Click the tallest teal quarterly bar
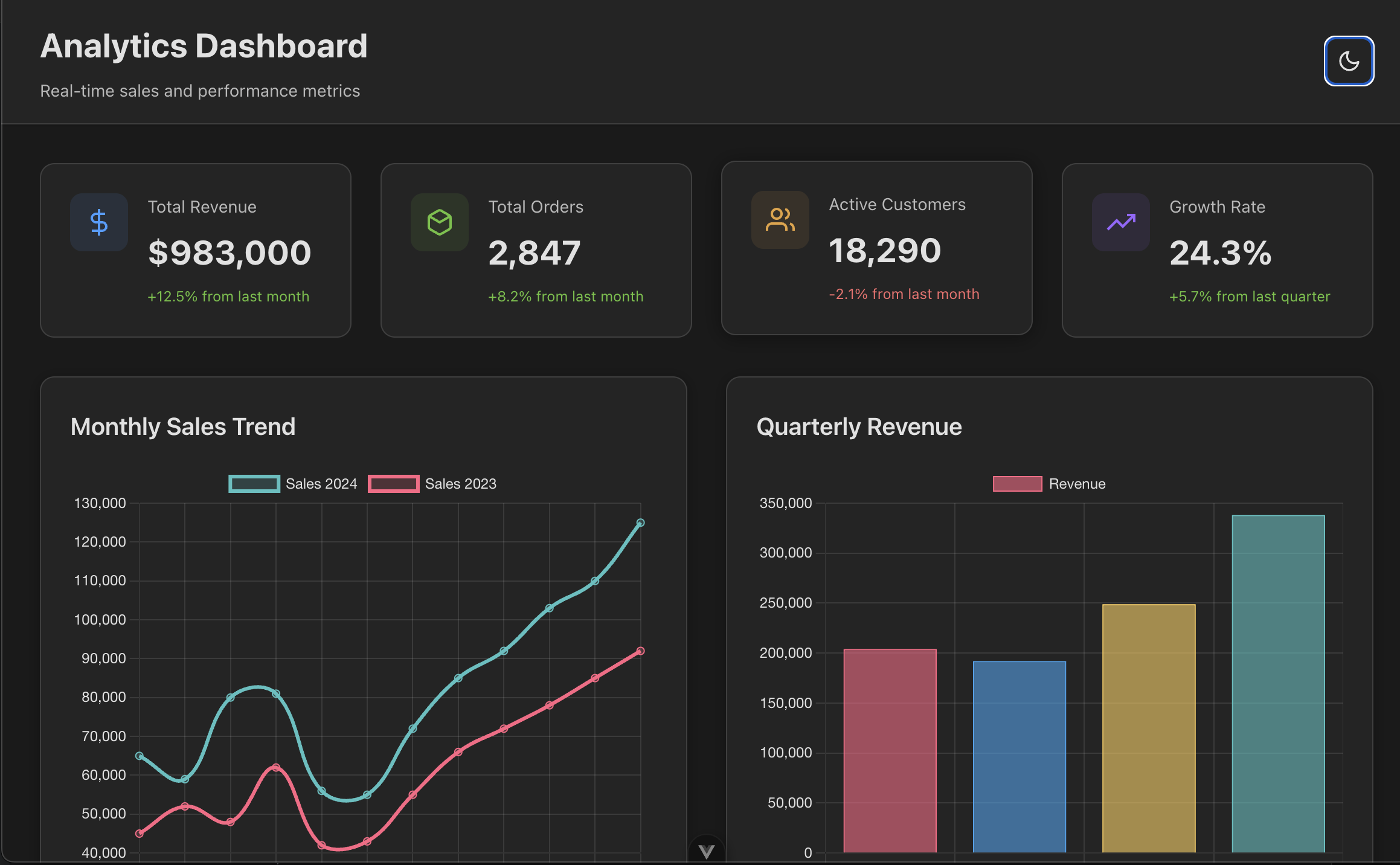 (x=1278, y=683)
